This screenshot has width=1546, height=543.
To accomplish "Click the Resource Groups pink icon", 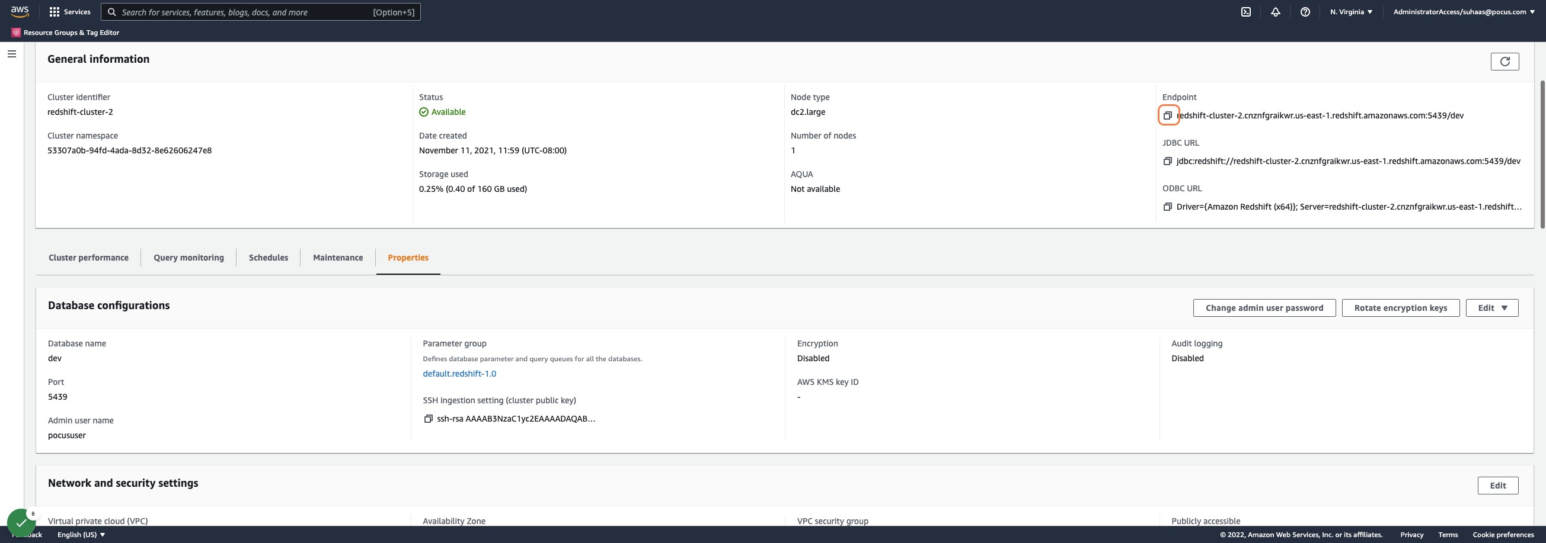I will tap(15, 33).
